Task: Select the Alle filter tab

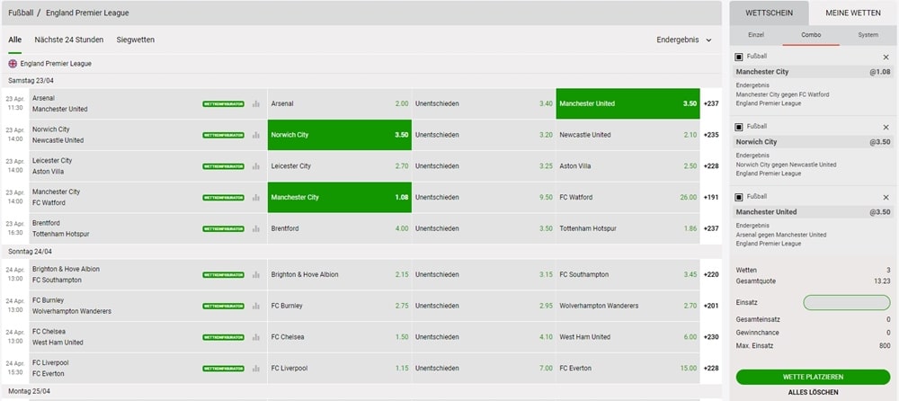Action: point(15,40)
